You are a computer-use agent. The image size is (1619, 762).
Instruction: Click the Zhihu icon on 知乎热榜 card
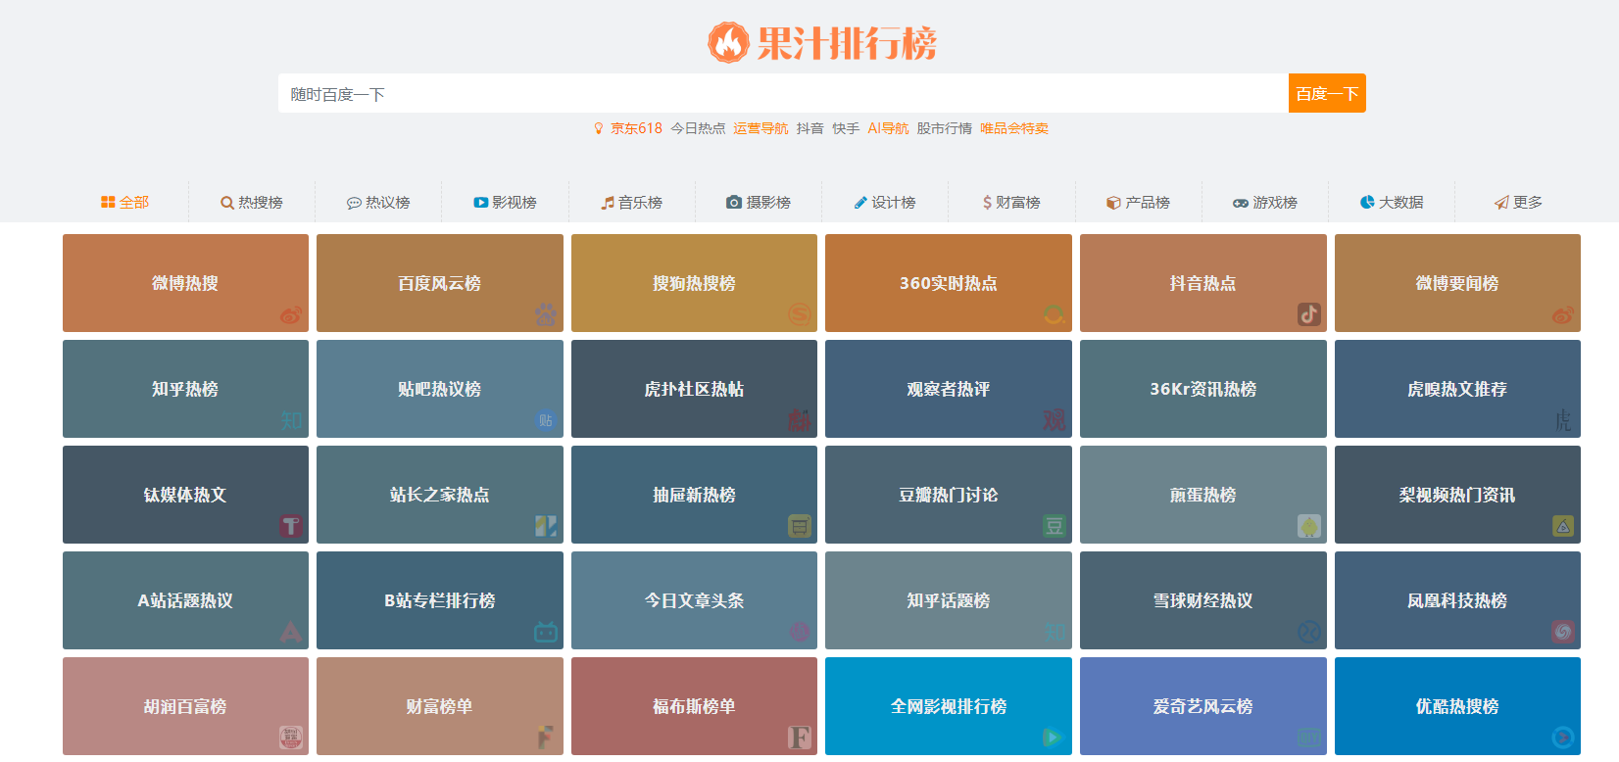291,420
